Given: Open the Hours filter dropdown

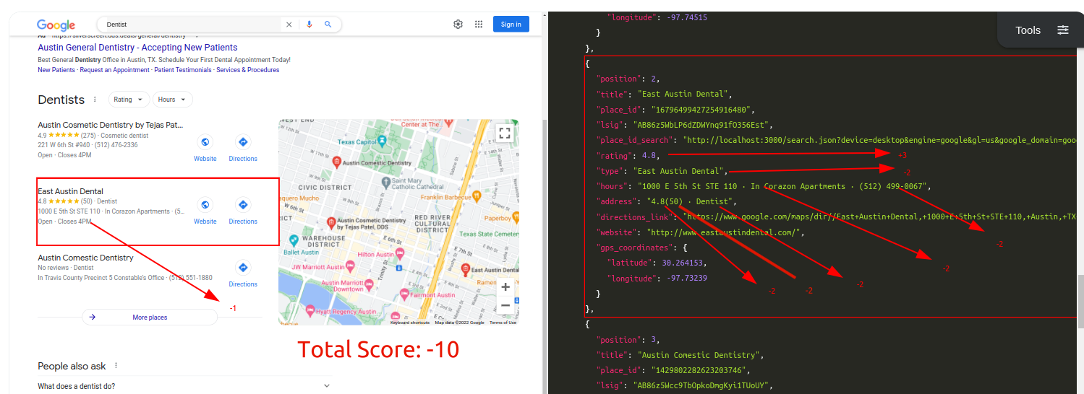Looking at the screenshot, I should pos(172,100).
